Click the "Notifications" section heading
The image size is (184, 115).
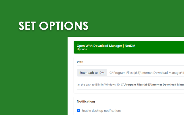click(x=86, y=101)
